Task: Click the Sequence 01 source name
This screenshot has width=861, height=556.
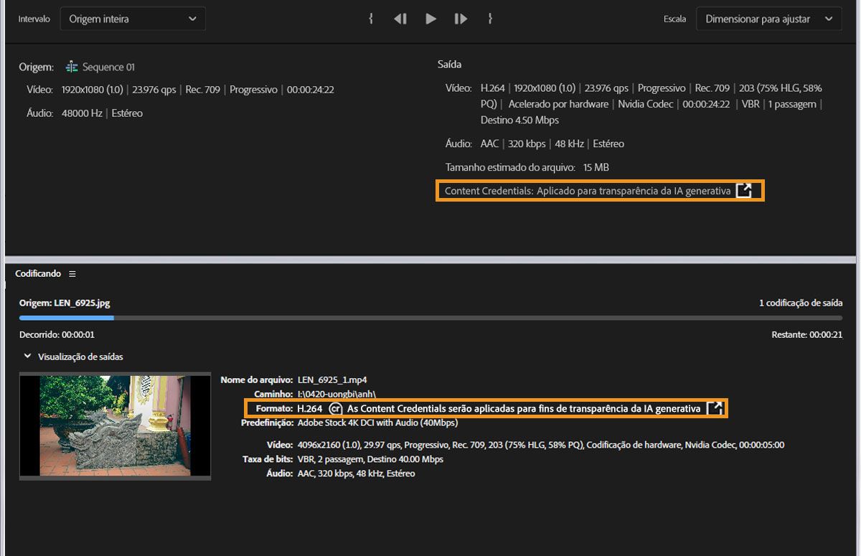Action: tap(108, 67)
